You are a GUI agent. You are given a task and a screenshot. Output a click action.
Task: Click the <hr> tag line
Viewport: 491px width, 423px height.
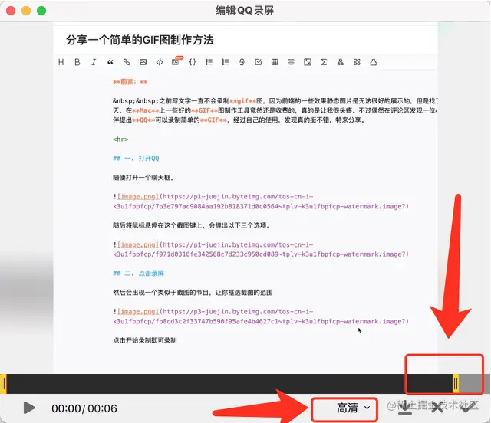point(120,139)
